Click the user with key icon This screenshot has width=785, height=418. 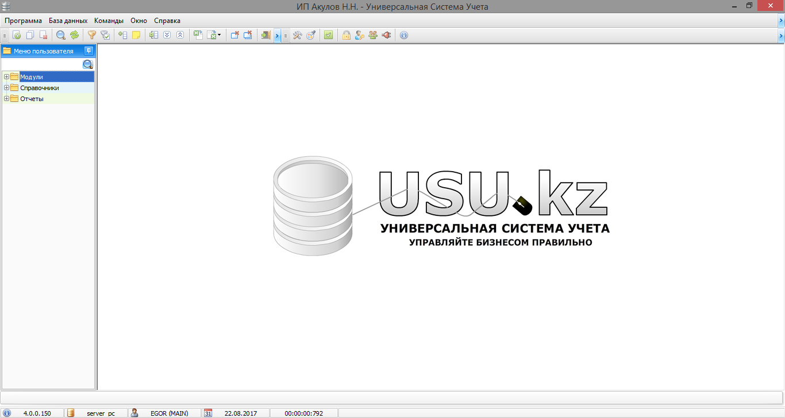(x=359, y=35)
